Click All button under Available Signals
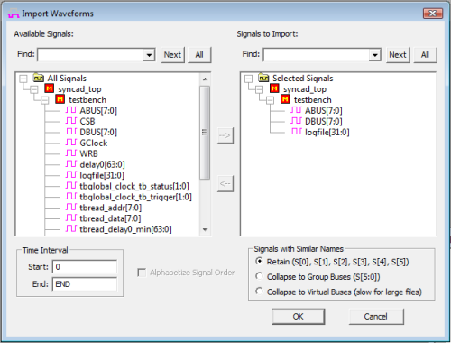This screenshot has width=451, height=343. (199, 55)
